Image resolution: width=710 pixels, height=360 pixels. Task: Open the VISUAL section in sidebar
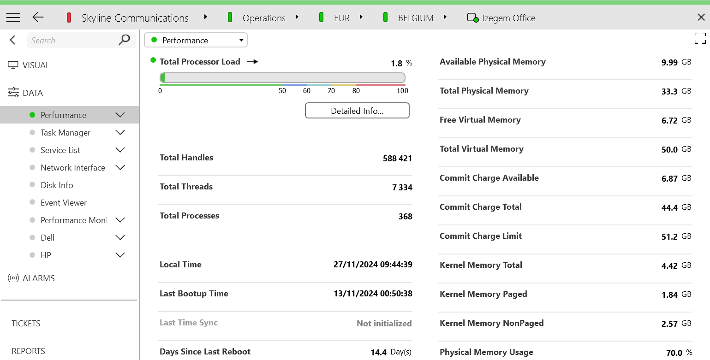[x=36, y=65]
